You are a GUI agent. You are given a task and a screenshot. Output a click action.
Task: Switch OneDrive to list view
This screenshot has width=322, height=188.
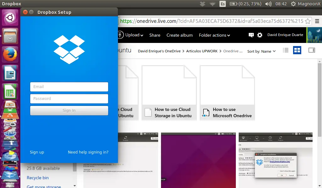286,50
